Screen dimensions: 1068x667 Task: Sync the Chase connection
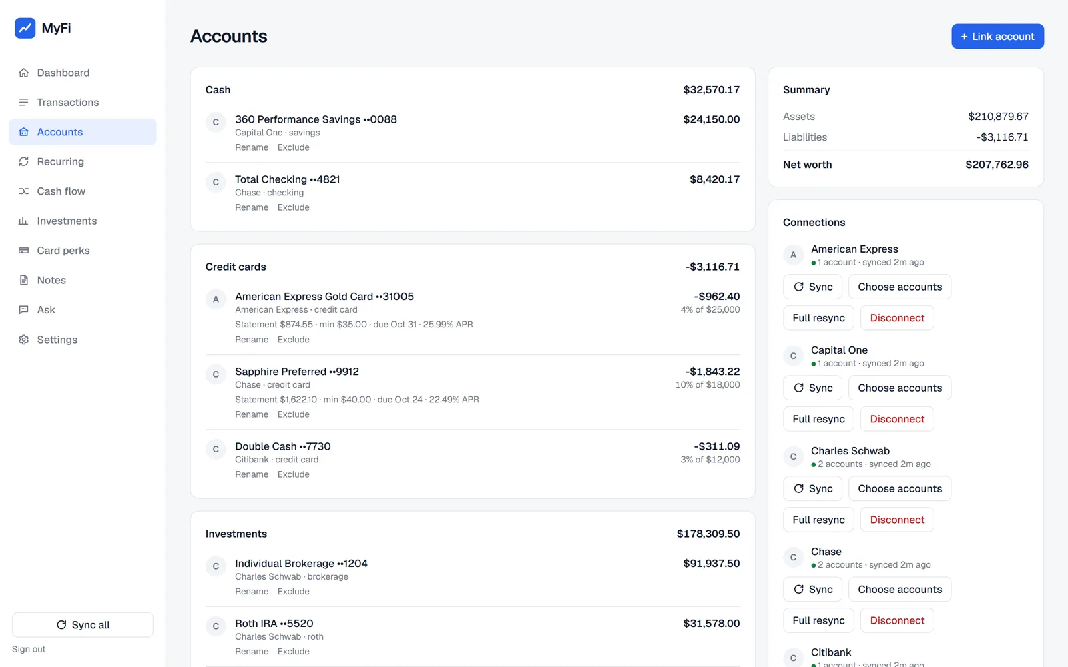tap(812, 589)
